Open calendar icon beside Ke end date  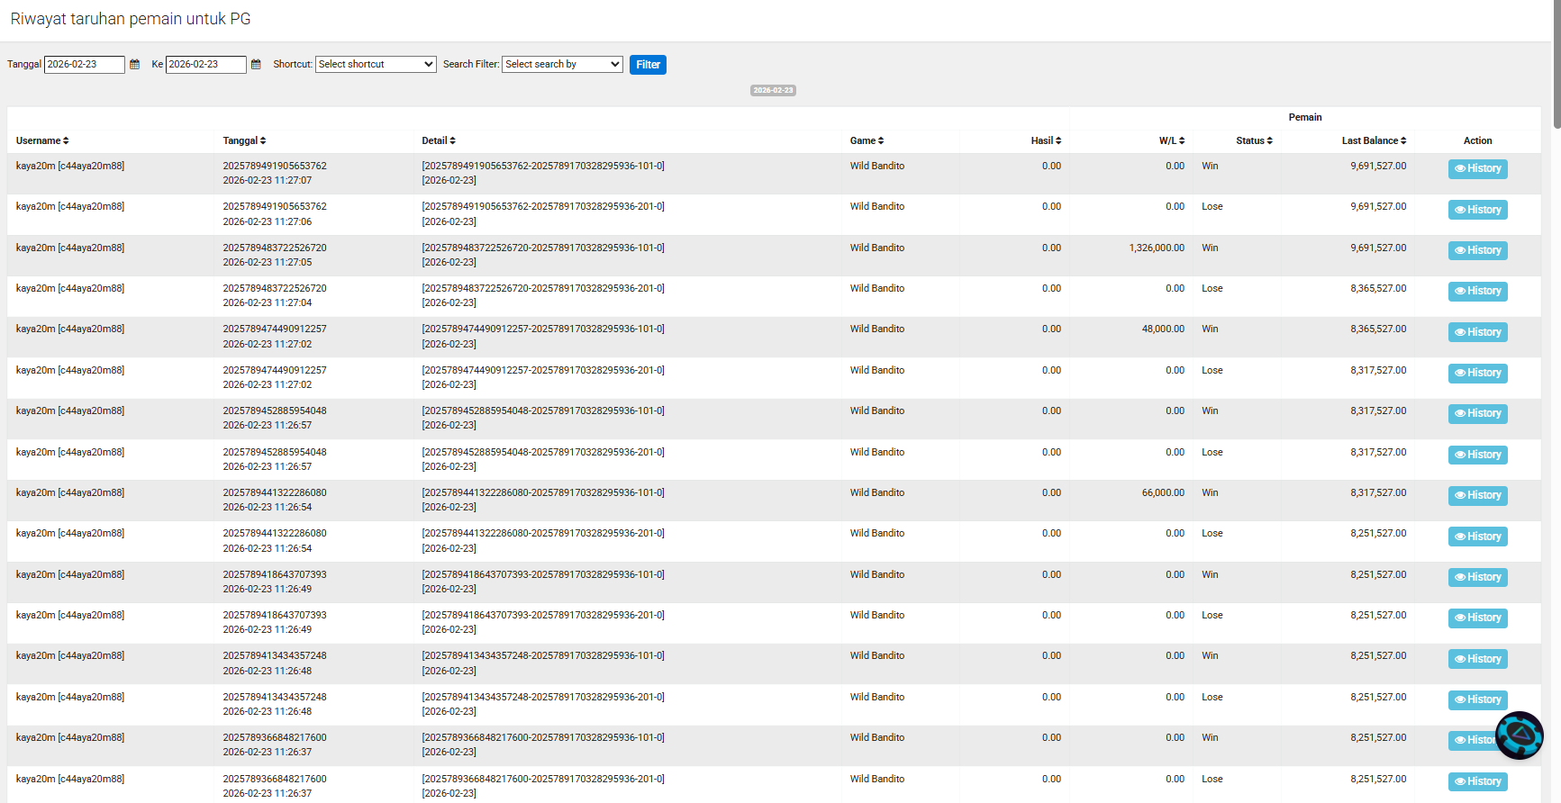tap(256, 65)
